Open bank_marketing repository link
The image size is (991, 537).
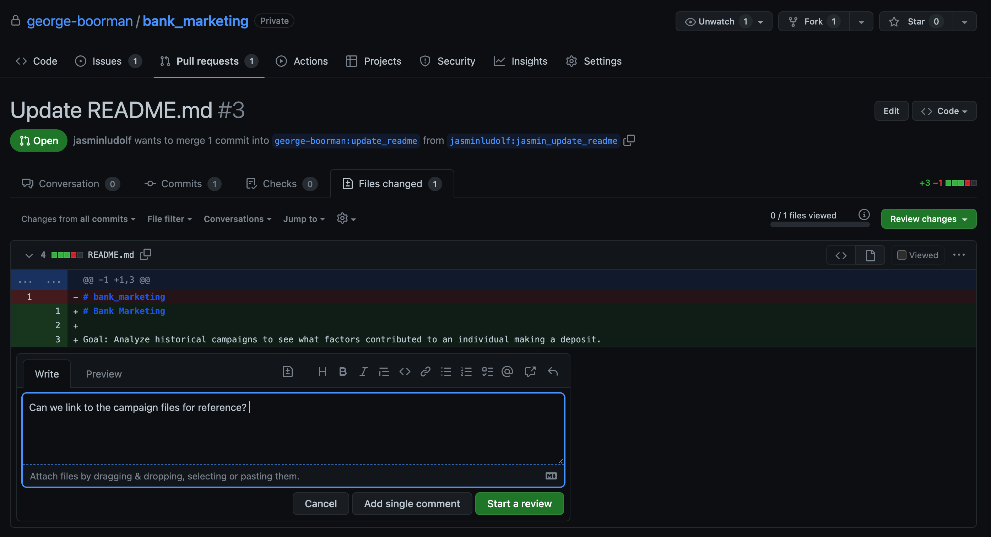[x=195, y=21]
